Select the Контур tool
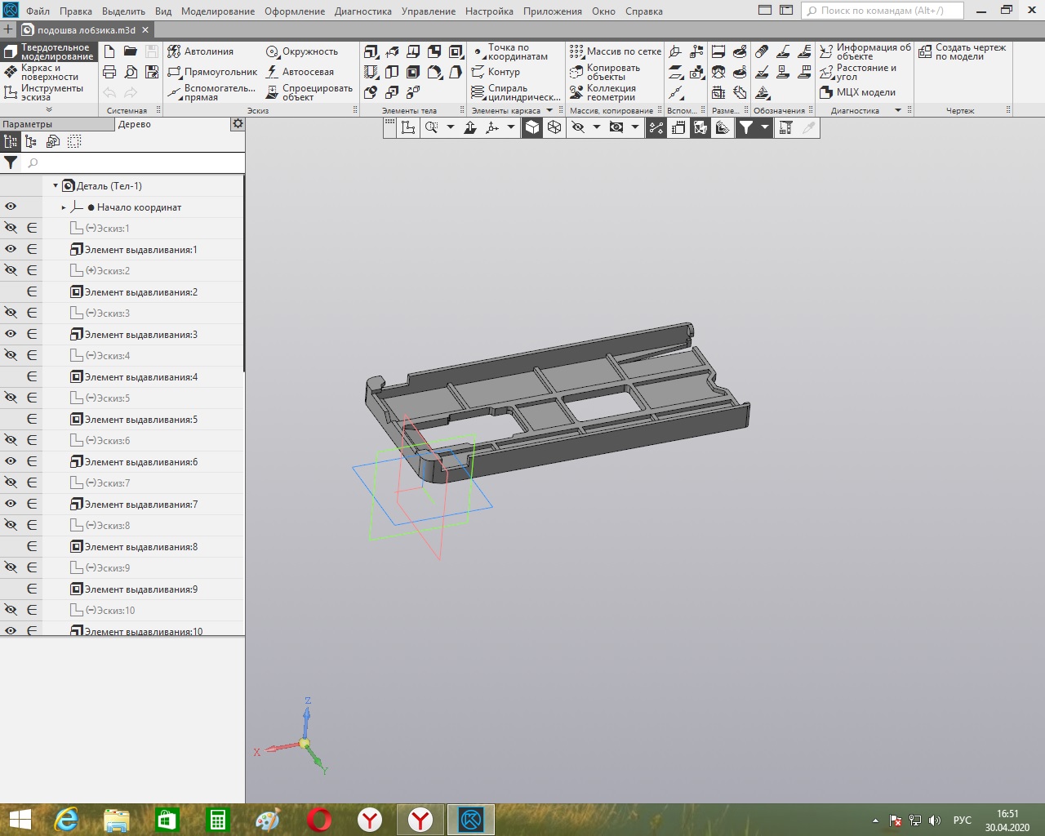Screen dimensions: 1045x836 pos(496,72)
